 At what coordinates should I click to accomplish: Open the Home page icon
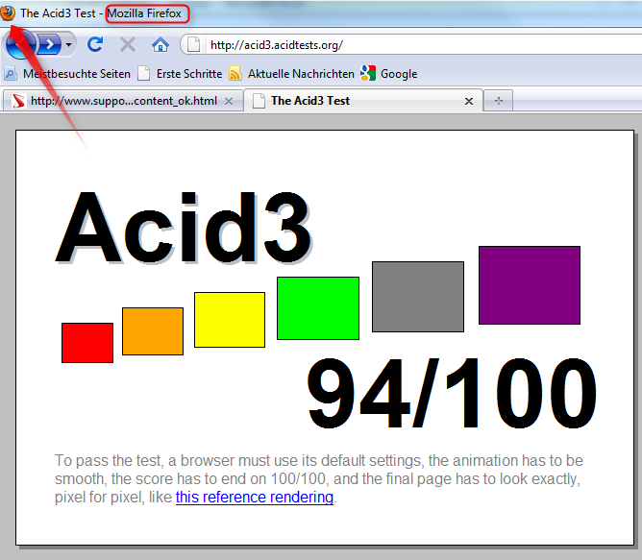click(x=160, y=44)
